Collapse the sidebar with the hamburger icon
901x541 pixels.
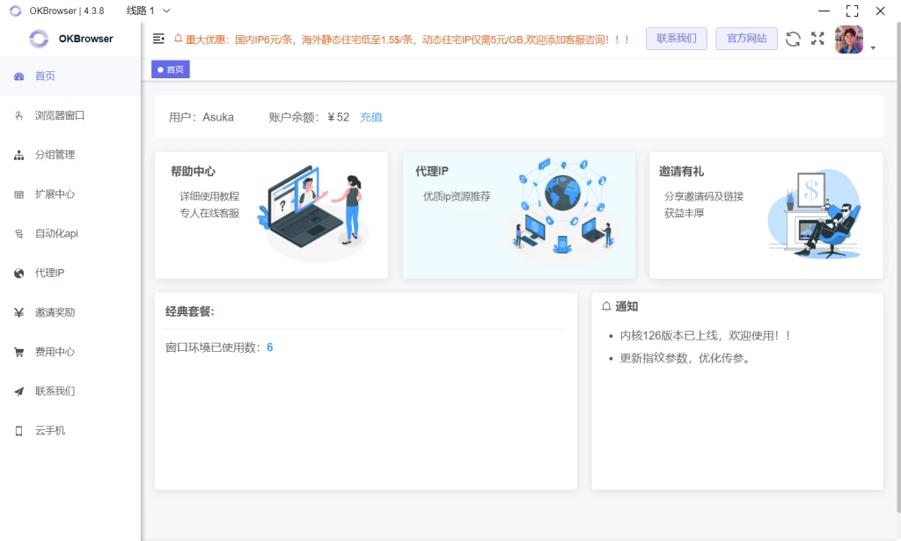point(158,39)
